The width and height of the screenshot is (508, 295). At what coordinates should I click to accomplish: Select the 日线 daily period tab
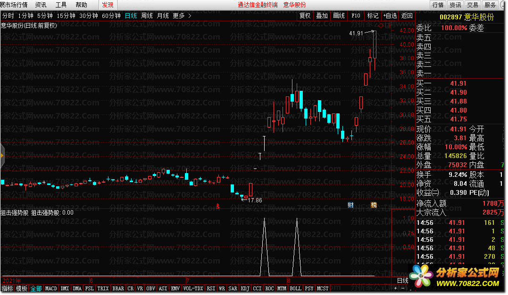point(131,16)
